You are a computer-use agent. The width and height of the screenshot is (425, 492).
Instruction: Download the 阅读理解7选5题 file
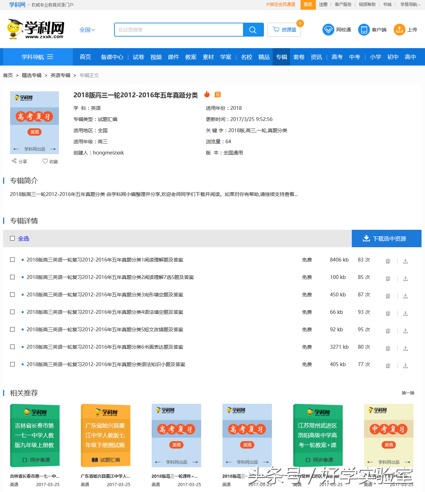[x=405, y=279]
